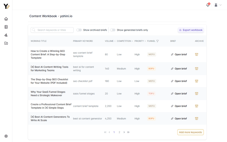Screen dimensions: 227x142
Task: Click the add folder icon in sidebar
Action: 6,43
